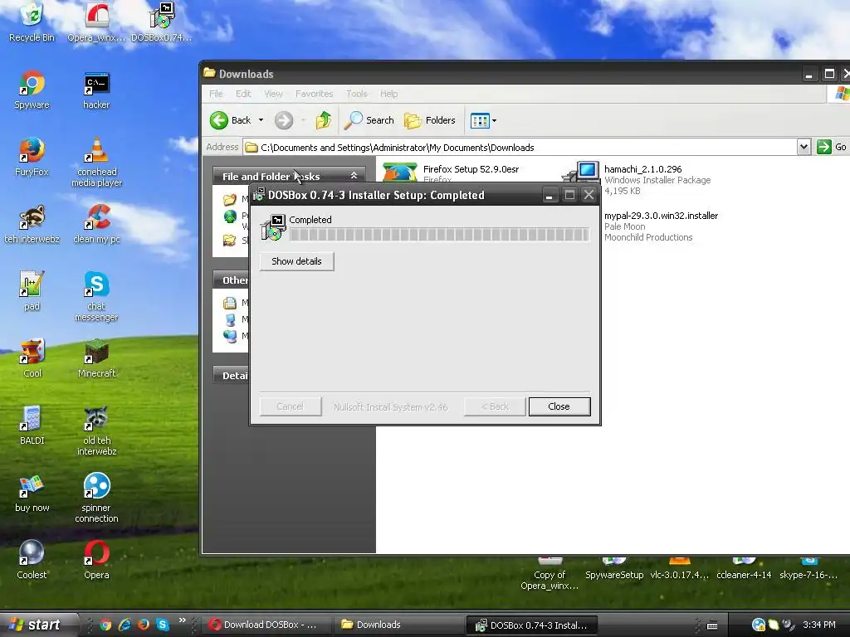Click Show details in DOSBox installer
The width and height of the screenshot is (850, 637).
point(296,261)
